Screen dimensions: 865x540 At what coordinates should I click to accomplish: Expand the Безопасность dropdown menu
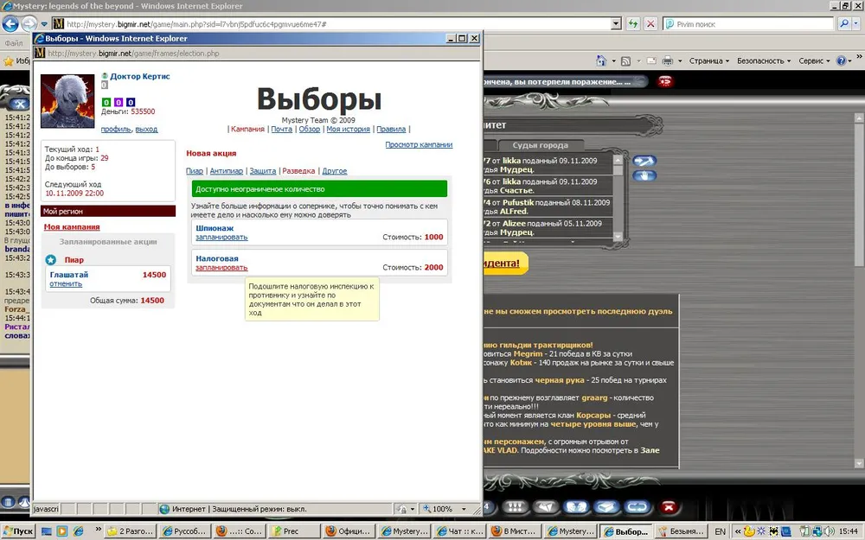[764, 61]
